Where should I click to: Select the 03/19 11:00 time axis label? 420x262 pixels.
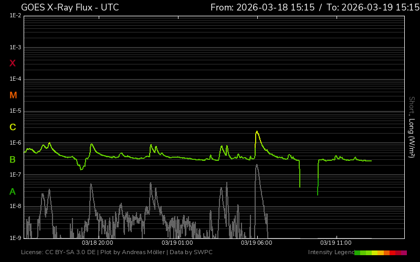[335, 243]
